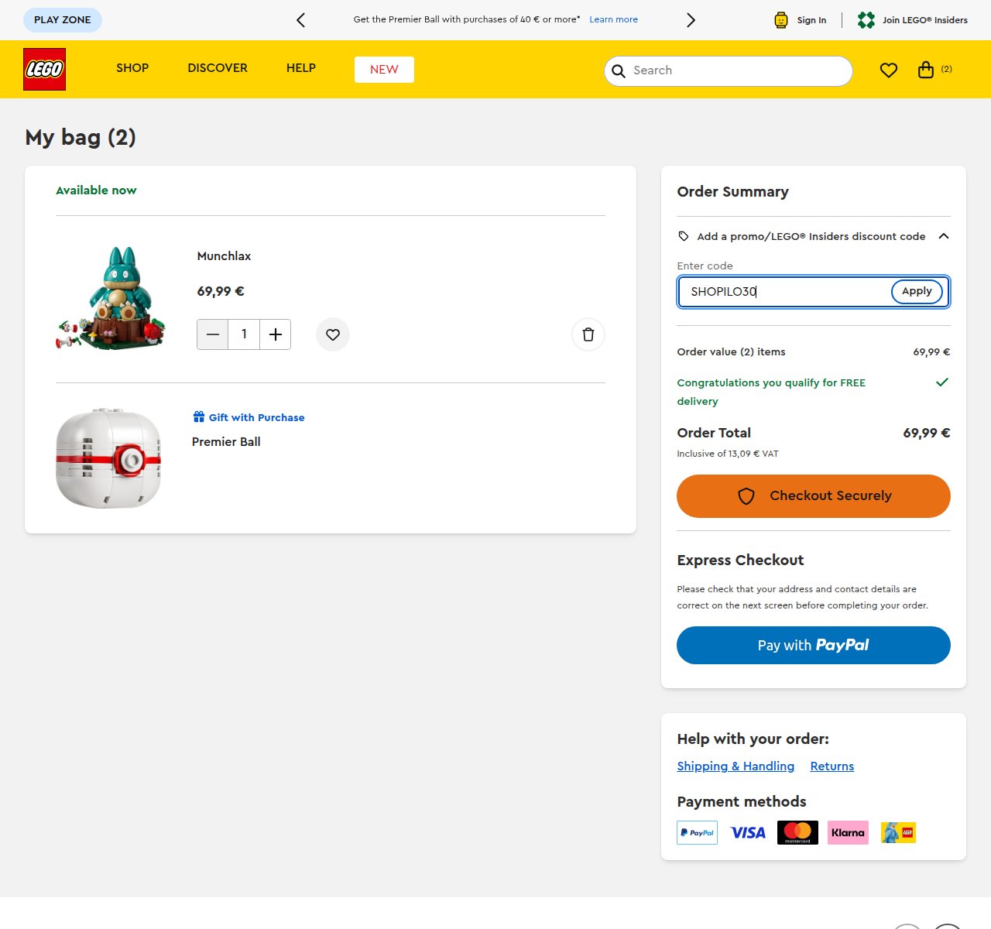Open the wishlist heart in header
991x929 pixels.
pyautogui.click(x=889, y=70)
